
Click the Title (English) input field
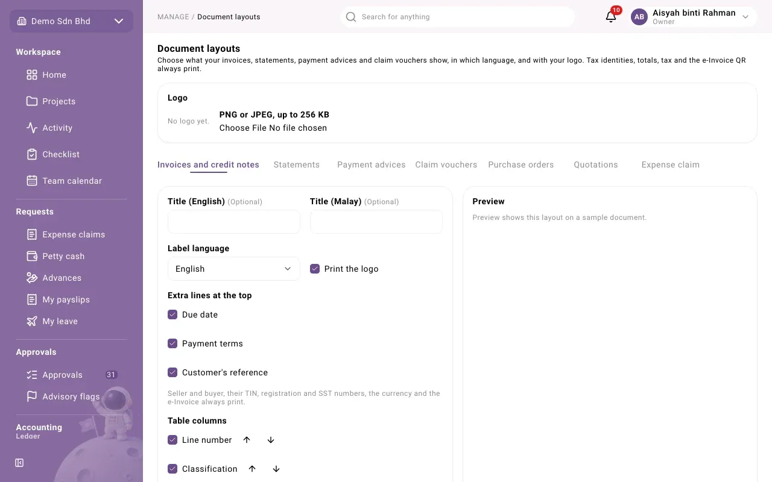(x=234, y=222)
